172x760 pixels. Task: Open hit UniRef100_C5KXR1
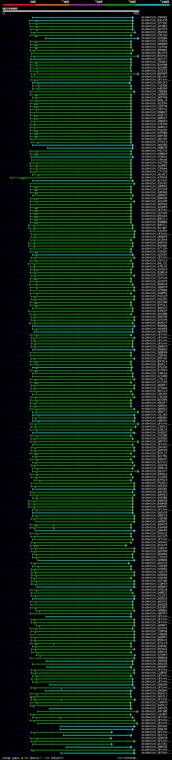tap(154, 18)
